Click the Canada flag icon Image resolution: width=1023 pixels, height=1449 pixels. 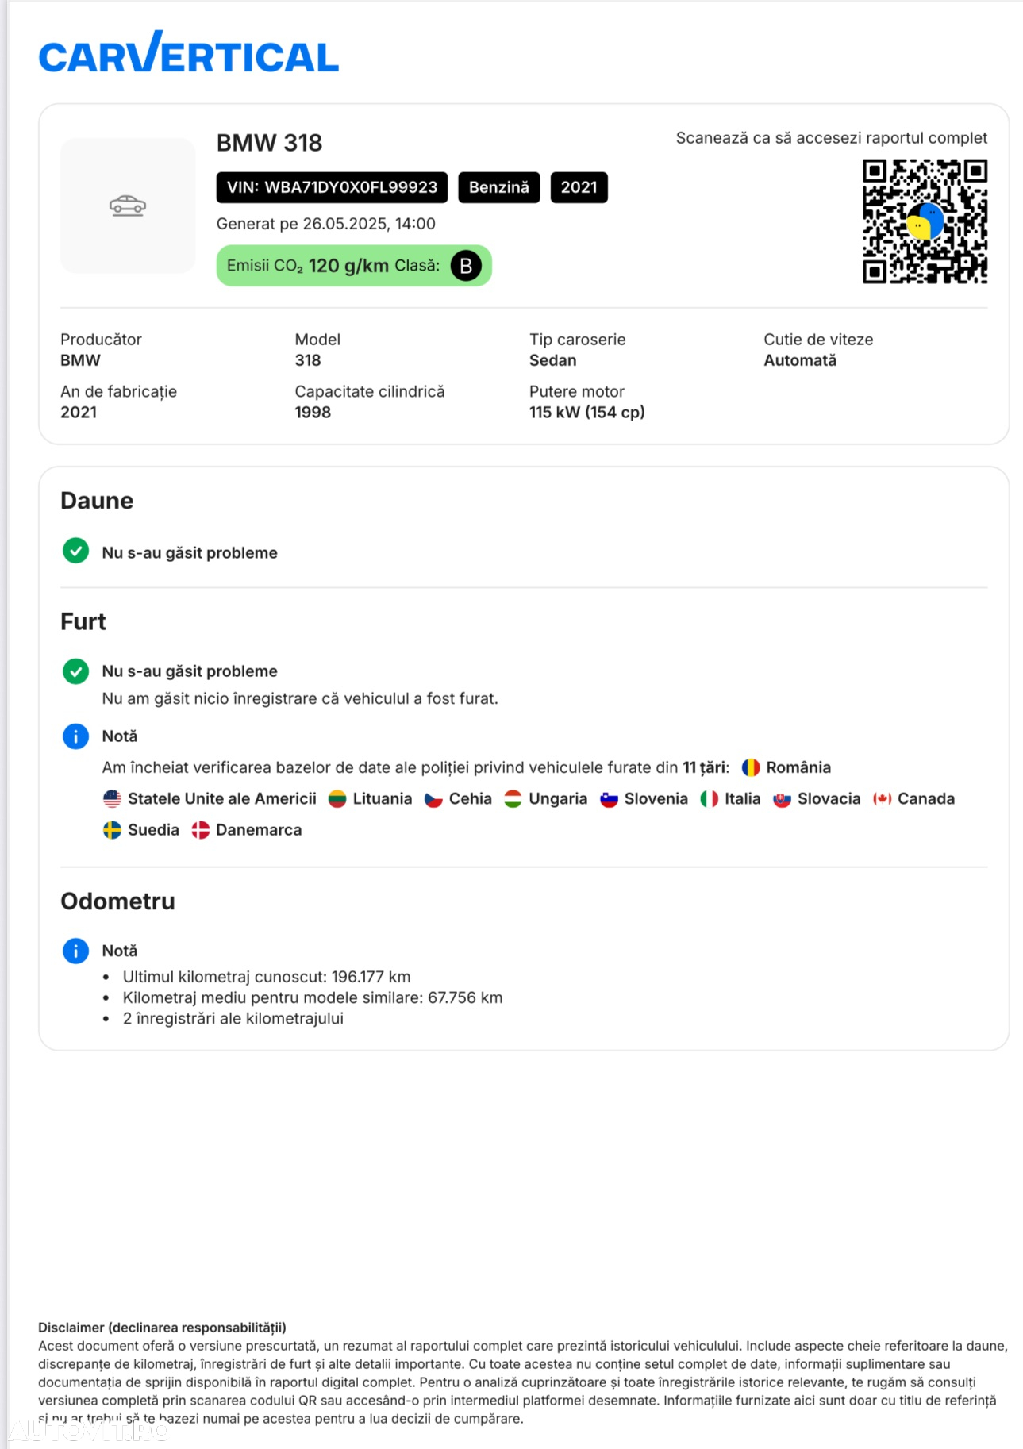pyautogui.click(x=883, y=799)
